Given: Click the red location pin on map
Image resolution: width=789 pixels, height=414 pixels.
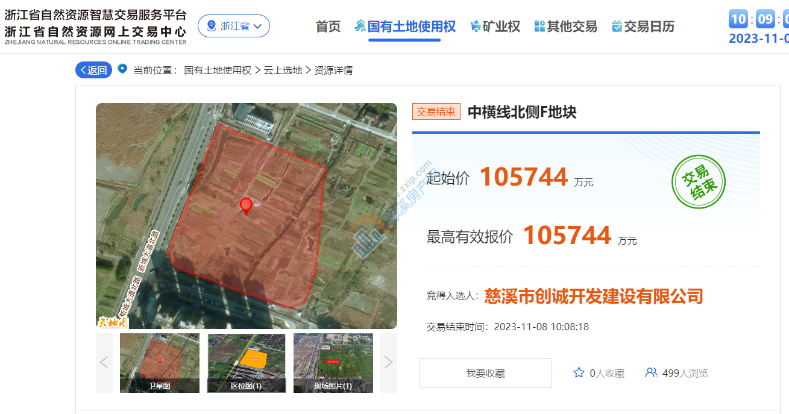Looking at the screenshot, I should (x=246, y=205).
